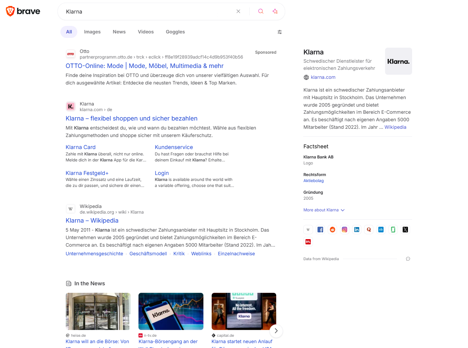This screenshot has width=468, height=348.
Task: Click the sparkle AI answer icon
Action: (275, 11)
